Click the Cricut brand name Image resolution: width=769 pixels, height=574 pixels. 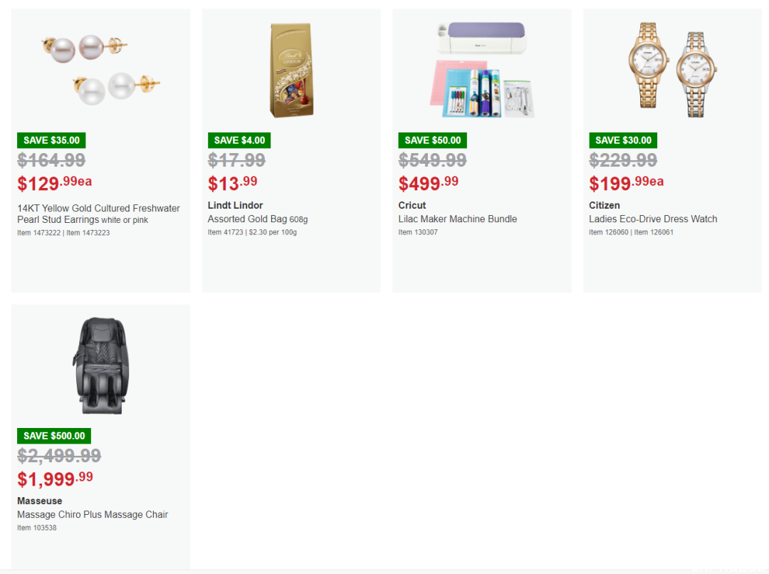tap(412, 205)
